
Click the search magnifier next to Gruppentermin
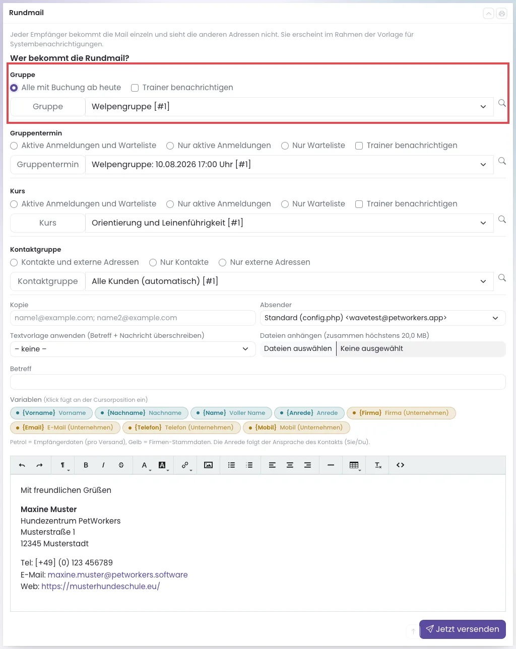coord(502,161)
